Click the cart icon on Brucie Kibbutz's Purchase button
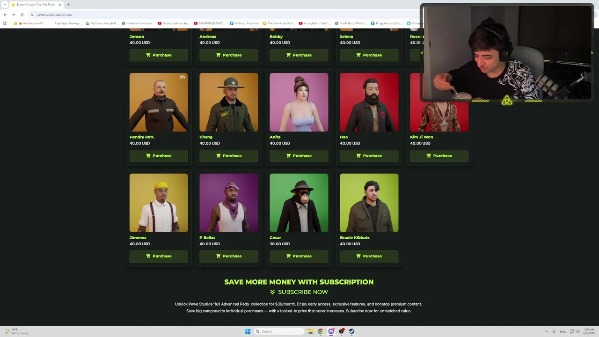This screenshot has height=337, width=599. [x=358, y=256]
